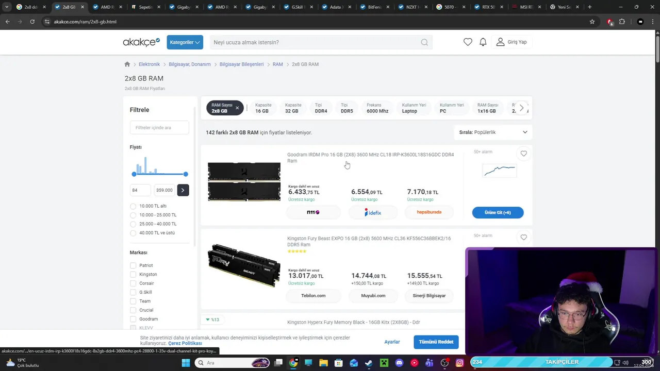Image resolution: width=660 pixels, height=371 pixels.
Task: Click Ürüne Git (+6) button
Action: click(x=498, y=212)
